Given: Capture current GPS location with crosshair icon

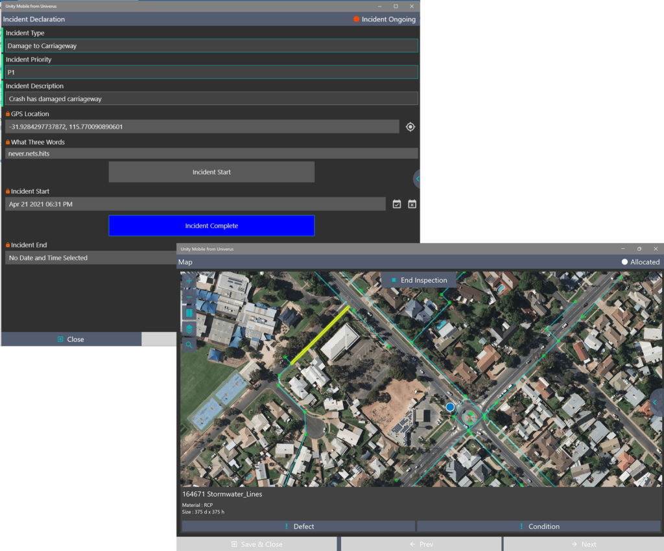Looking at the screenshot, I should (x=410, y=127).
